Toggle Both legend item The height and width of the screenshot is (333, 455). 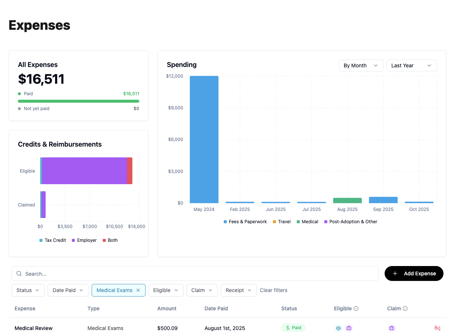(x=110, y=240)
